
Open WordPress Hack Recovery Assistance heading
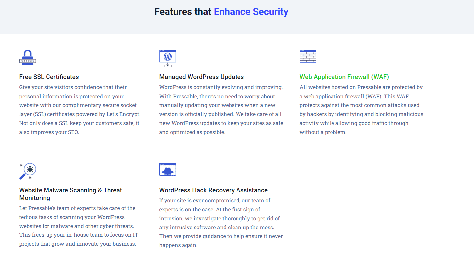(x=213, y=190)
